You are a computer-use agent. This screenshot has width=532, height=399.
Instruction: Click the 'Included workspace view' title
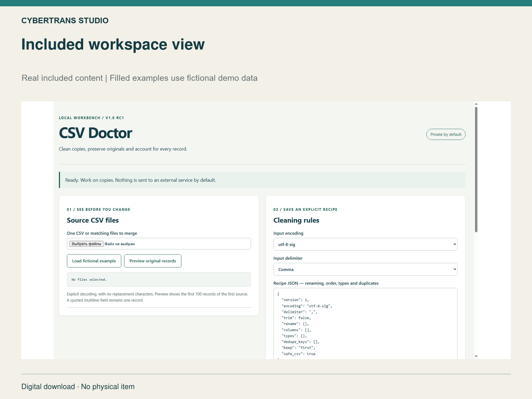point(113,44)
